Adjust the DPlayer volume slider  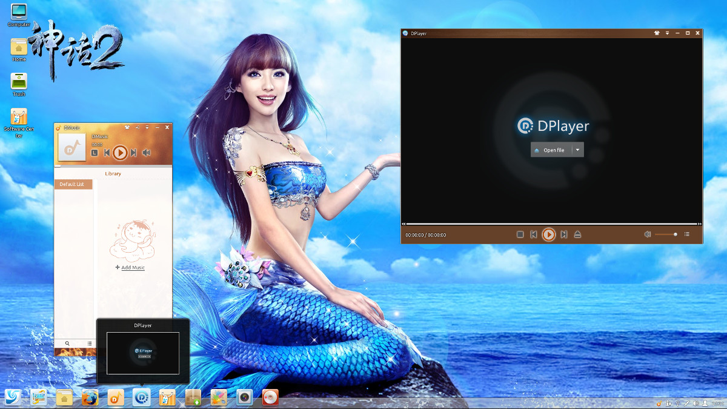666,234
